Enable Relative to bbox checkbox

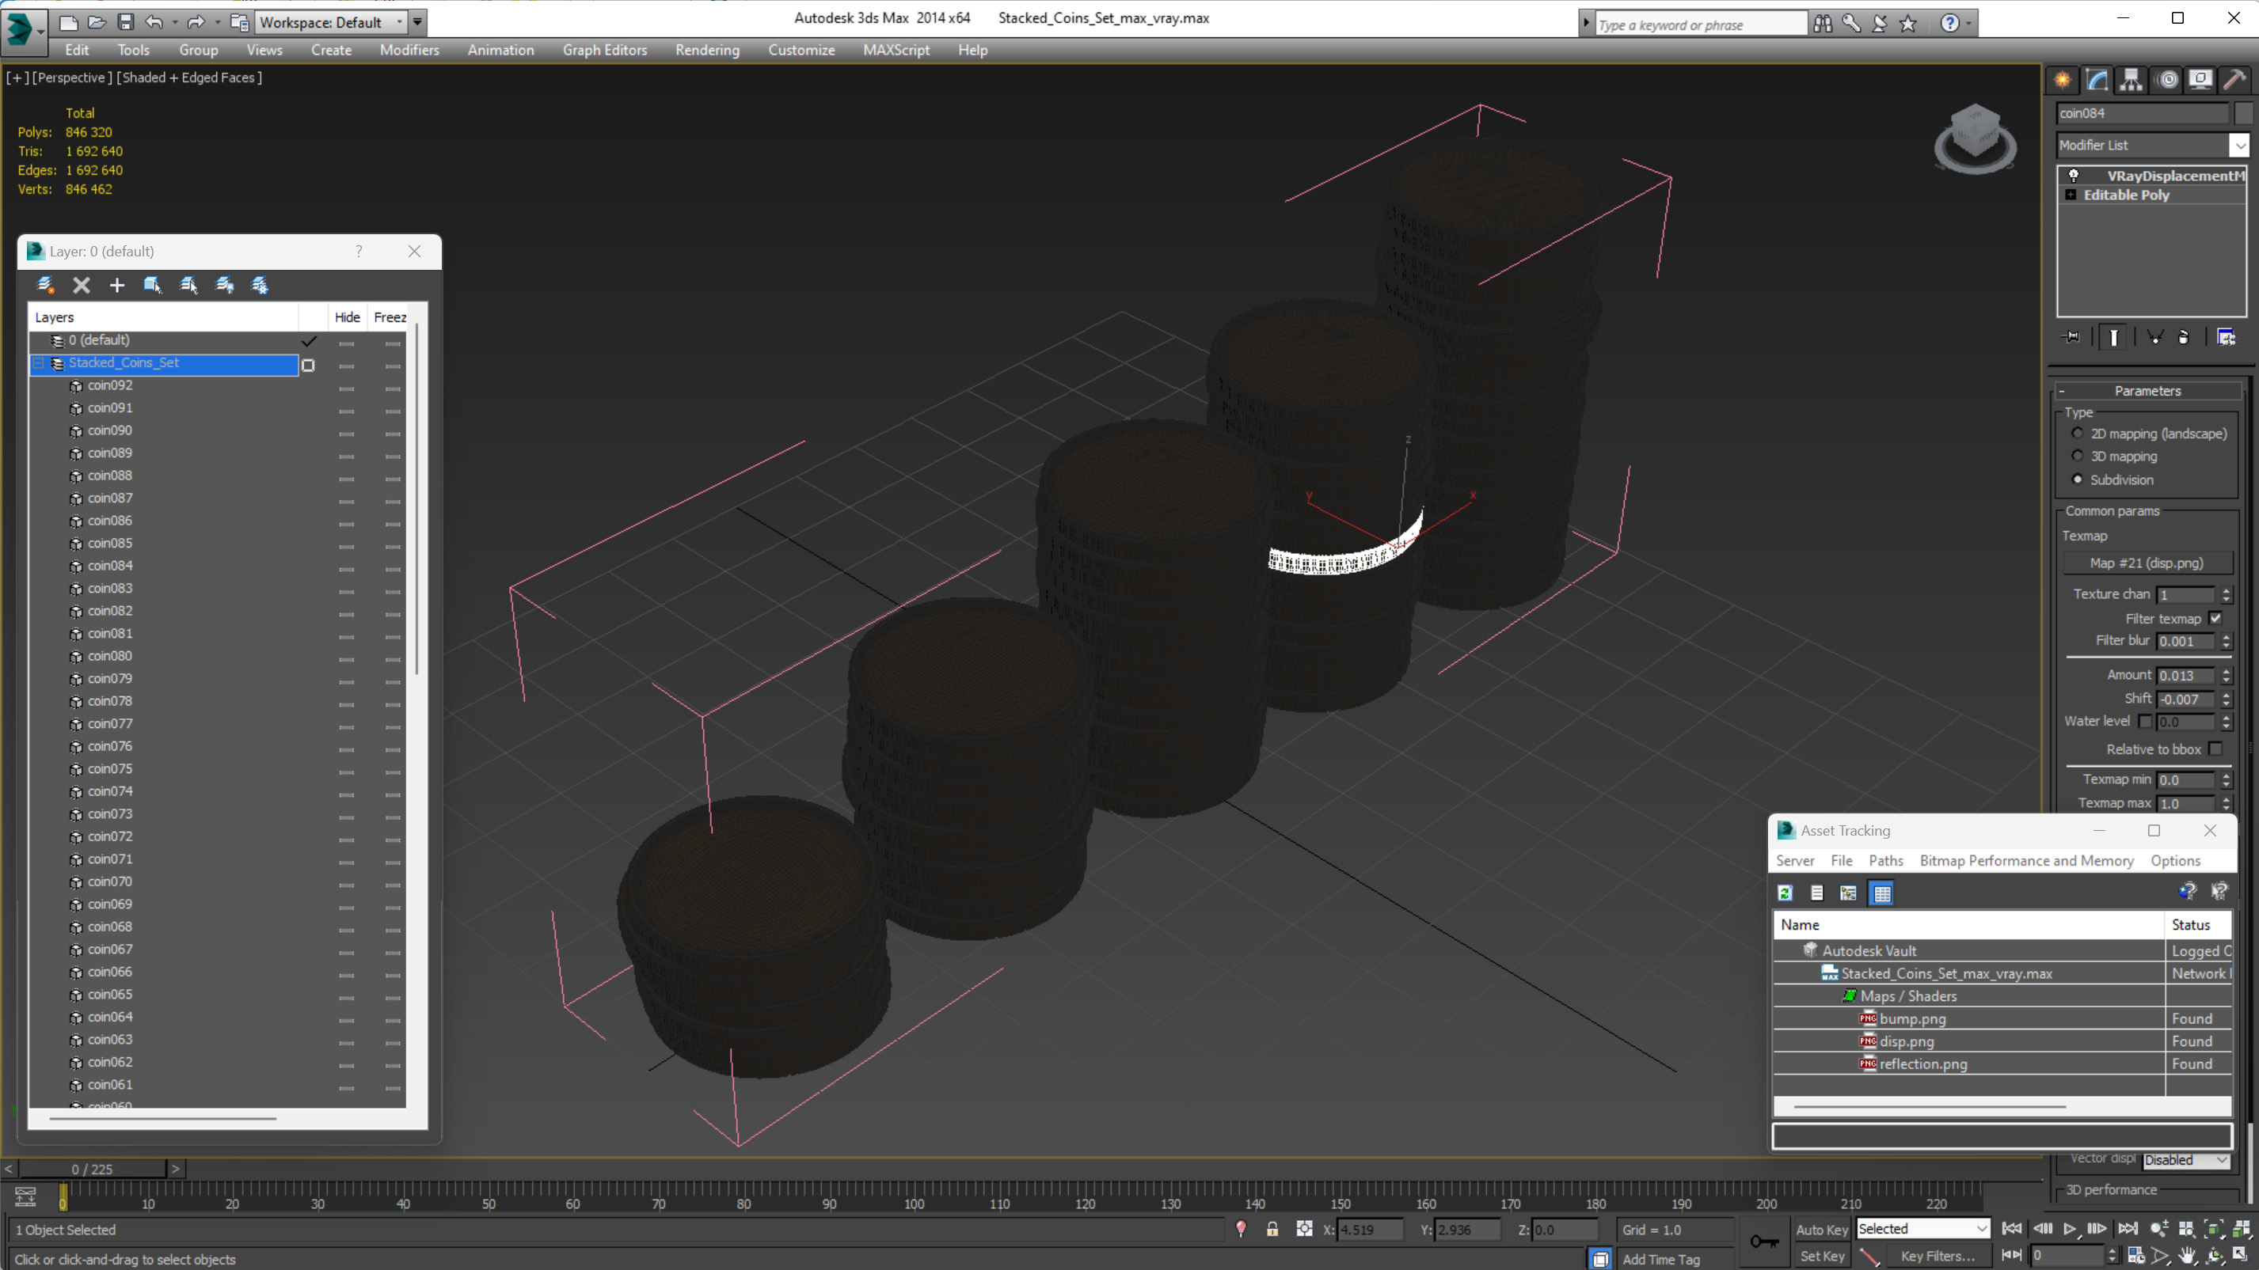pos(2215,749)
